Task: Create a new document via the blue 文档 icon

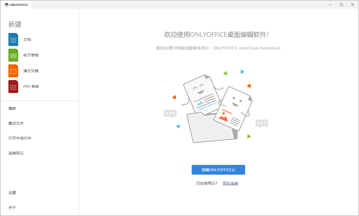Action: 13,39
